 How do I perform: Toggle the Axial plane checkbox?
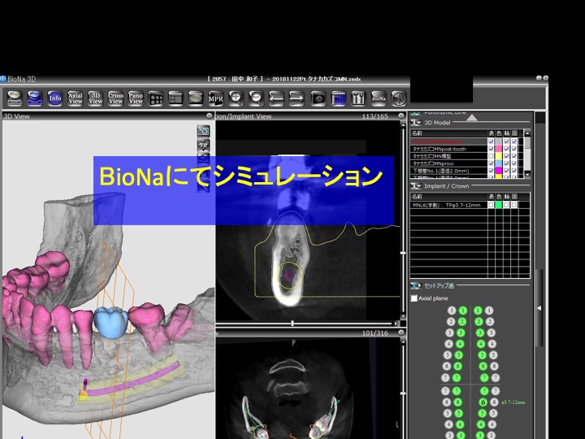click(414, 298)
